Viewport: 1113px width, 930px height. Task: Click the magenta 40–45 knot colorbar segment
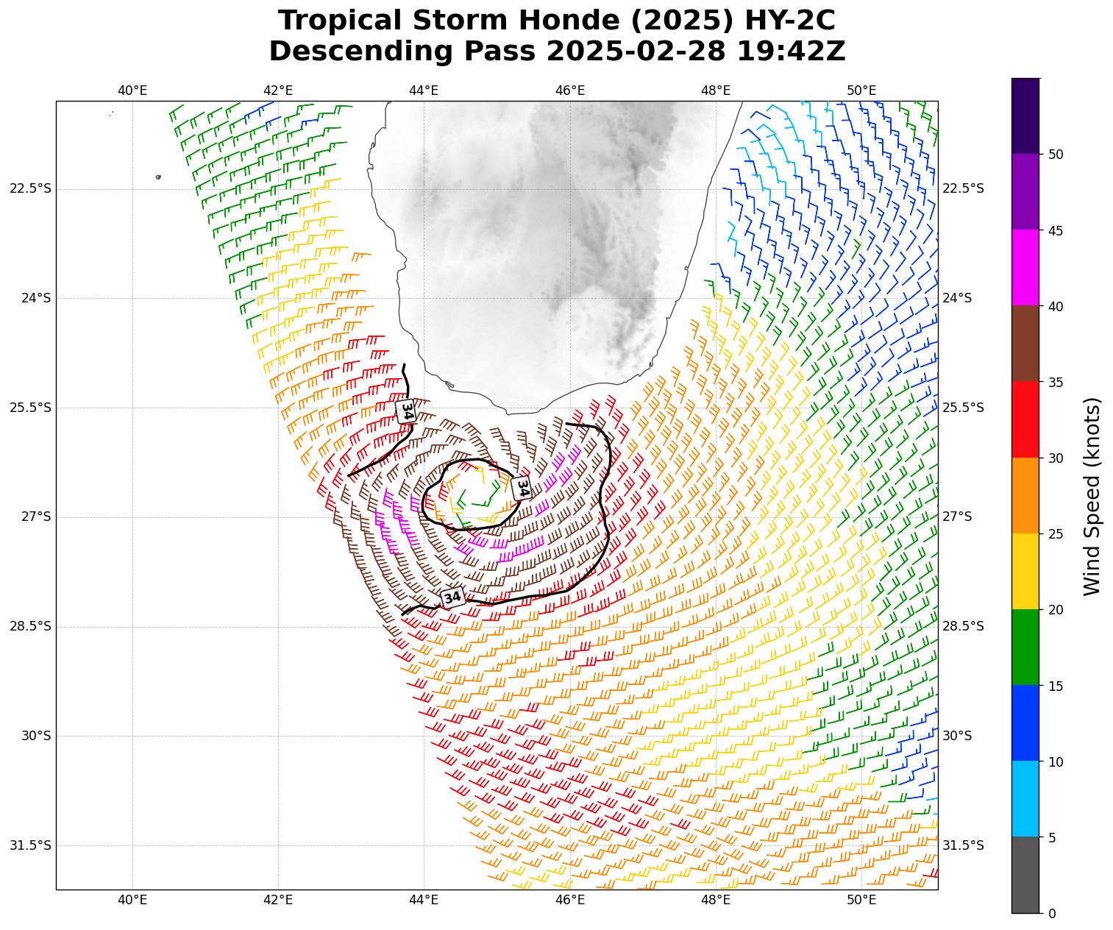pyautogui.click(x=1025, y=267)
